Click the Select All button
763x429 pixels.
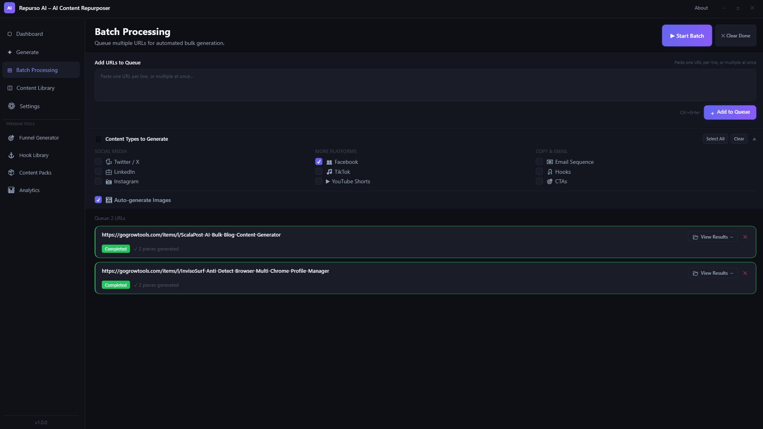[x=715, y=139]
